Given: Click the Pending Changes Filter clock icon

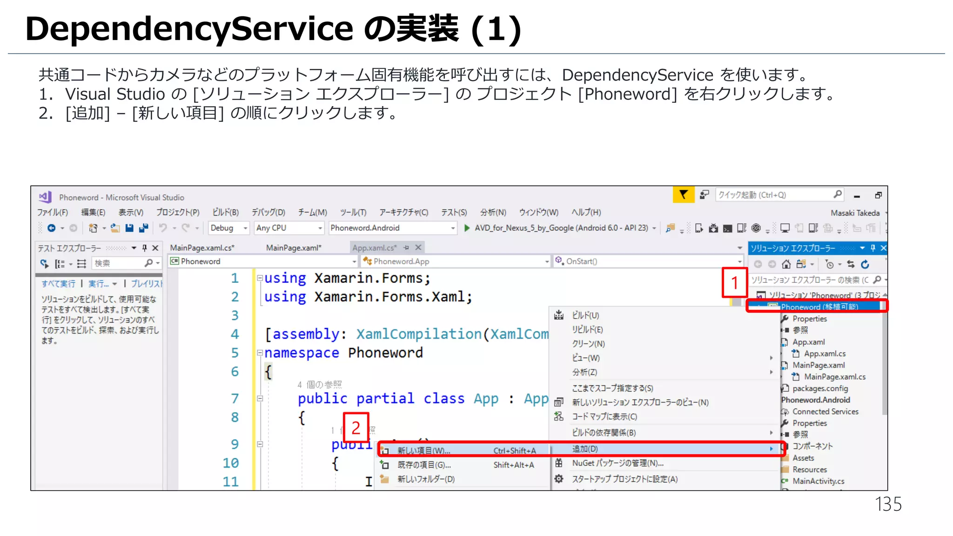Looking at the screenshot, I should 829,264.
